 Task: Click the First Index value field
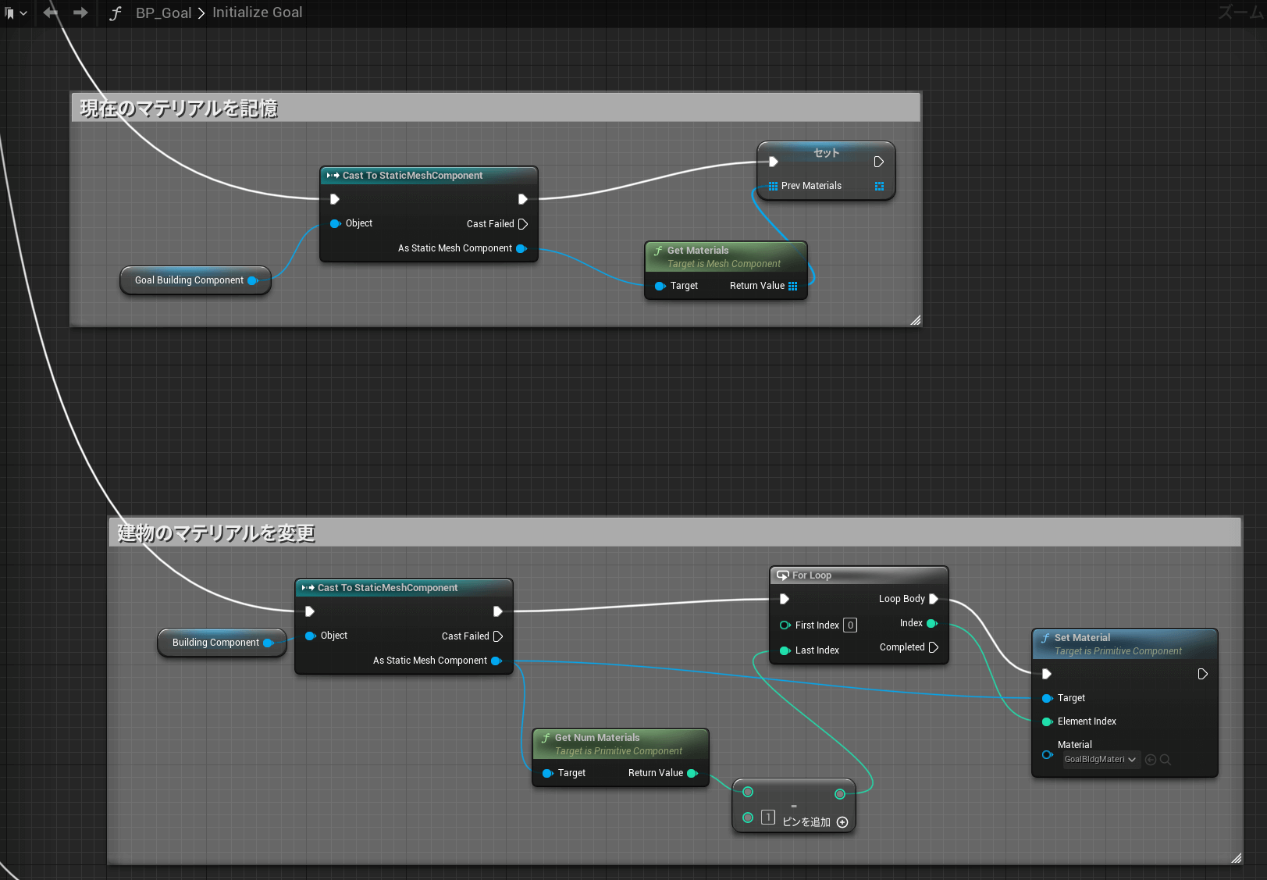coord(850,625)
